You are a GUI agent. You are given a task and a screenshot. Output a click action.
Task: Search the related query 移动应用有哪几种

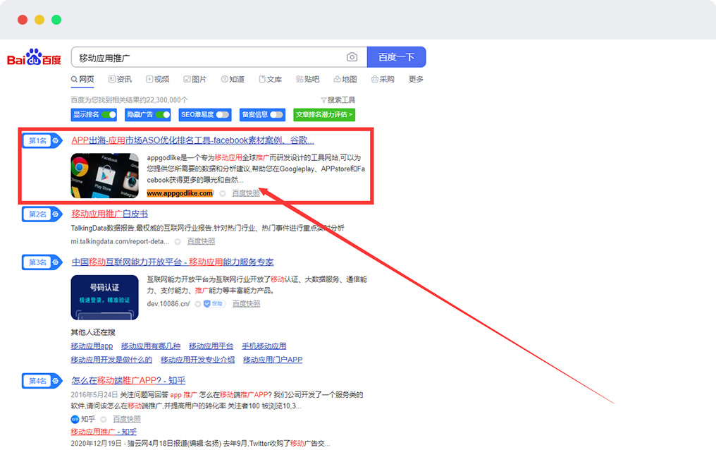151,346
